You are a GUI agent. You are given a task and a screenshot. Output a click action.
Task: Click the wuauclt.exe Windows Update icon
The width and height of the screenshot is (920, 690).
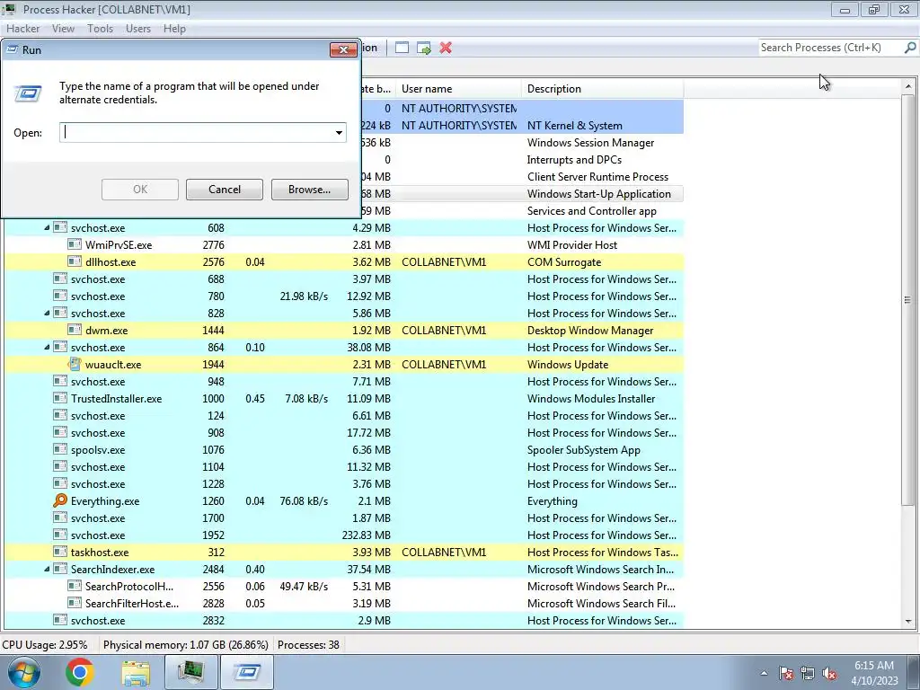(x=75, y=365)
